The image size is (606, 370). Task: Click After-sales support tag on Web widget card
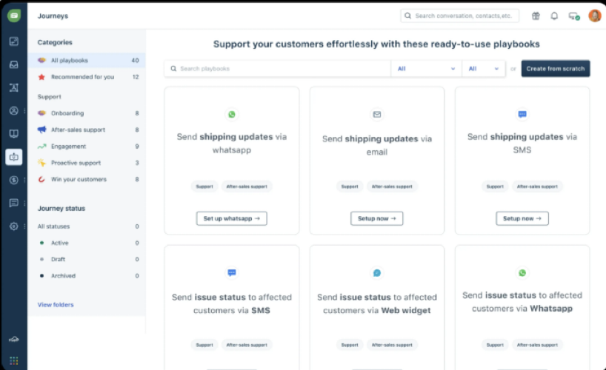click(392, 345)
